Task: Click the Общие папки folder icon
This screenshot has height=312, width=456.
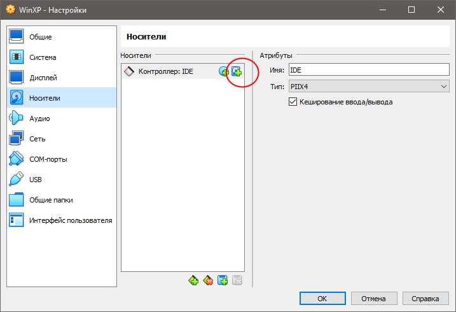Action: click(x=17, y=200)
